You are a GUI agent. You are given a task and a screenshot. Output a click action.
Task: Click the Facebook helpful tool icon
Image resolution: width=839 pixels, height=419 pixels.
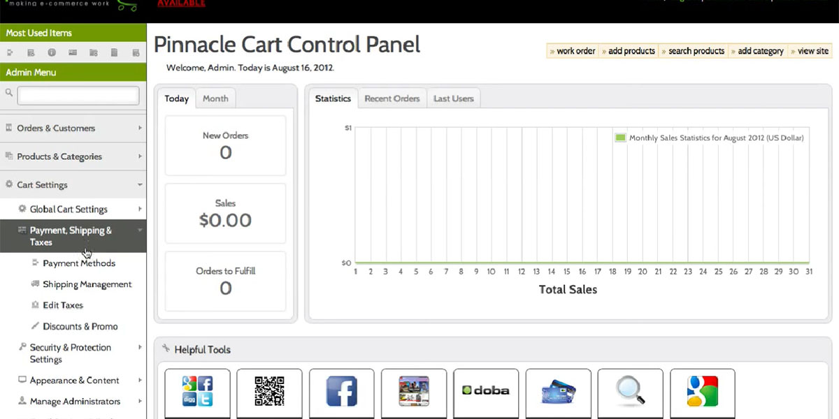pyautogui.click(x=341, y=392)
